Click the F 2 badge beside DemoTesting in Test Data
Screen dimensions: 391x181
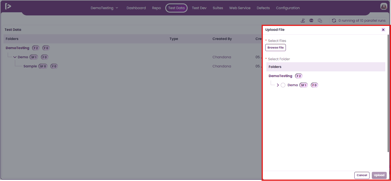pos(36,48)
